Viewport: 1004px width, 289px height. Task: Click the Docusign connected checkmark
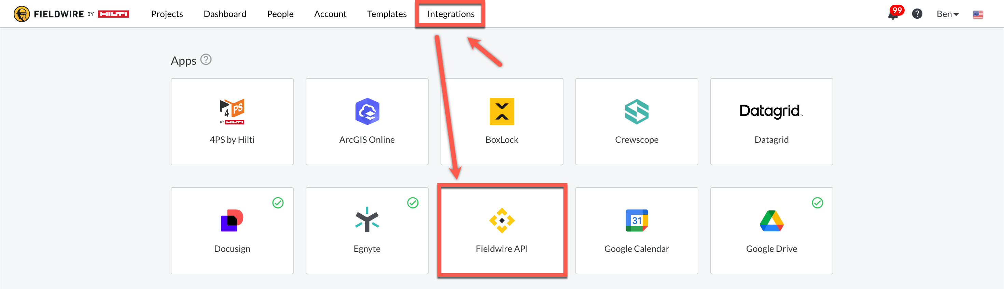click(278, 203)
